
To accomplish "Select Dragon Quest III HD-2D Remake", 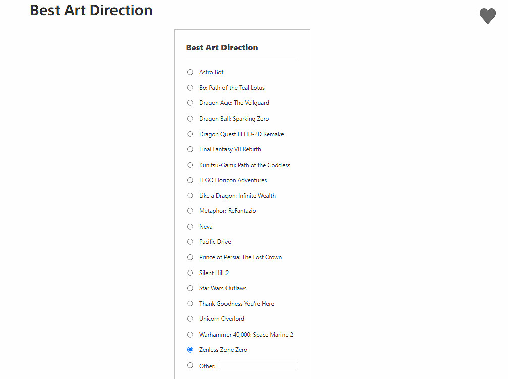I will click(190, 134).
